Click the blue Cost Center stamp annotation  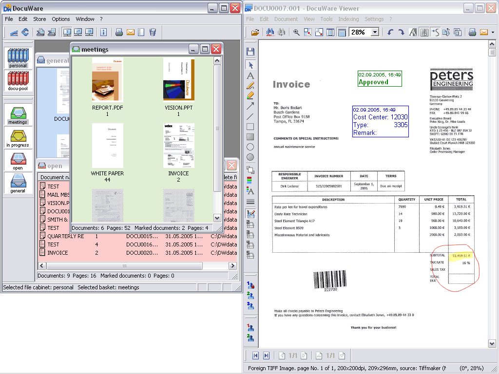(380, 121)
